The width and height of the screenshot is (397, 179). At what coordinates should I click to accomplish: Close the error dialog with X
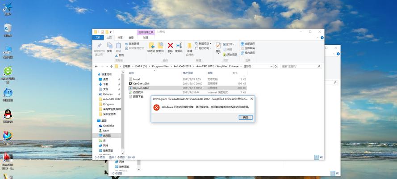pyautogui.click(x=251, y=99)
